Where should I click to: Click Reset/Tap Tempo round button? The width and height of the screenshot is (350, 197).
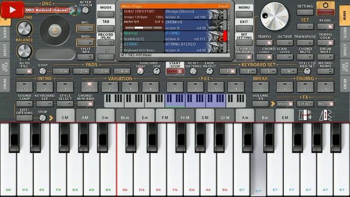point(193,71)
